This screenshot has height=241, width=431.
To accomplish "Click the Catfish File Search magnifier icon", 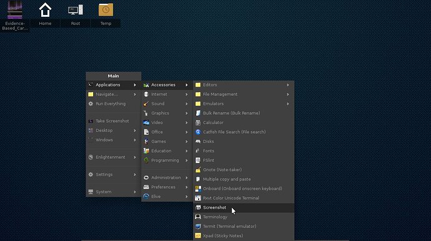I will tap(198, 132).
